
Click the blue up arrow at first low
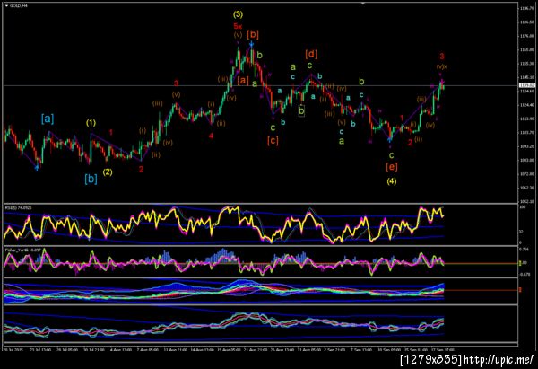[x=37, y=167]
